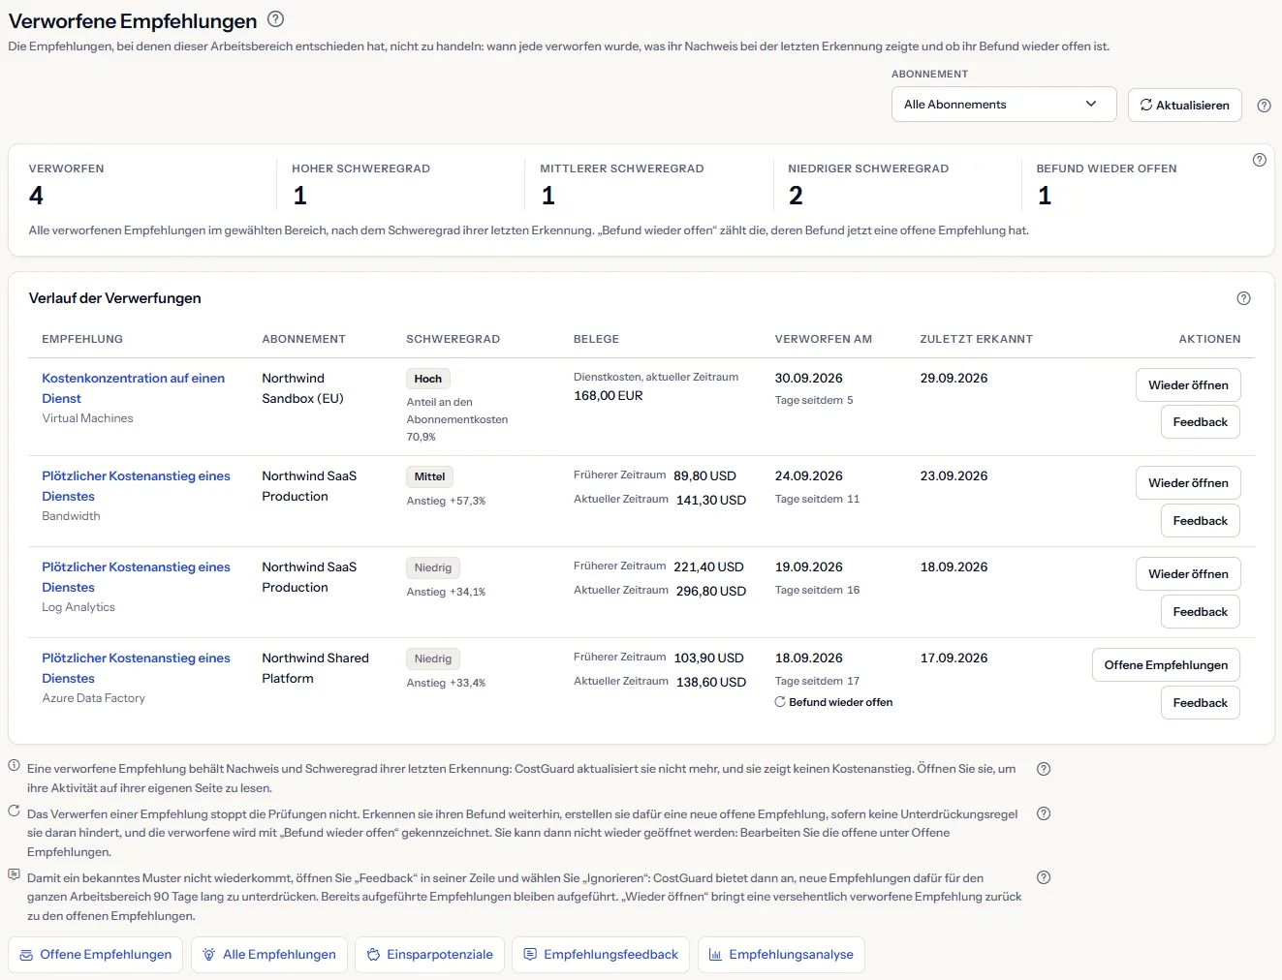
Task: Open help icon beside footnote about Verwerfen stoppt Prüfungen
Action: pos(1044,813)
